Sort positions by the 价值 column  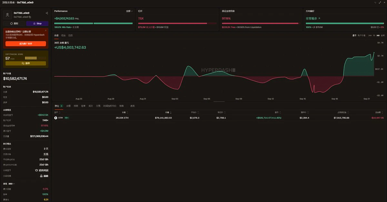click(x=168, y=113)
